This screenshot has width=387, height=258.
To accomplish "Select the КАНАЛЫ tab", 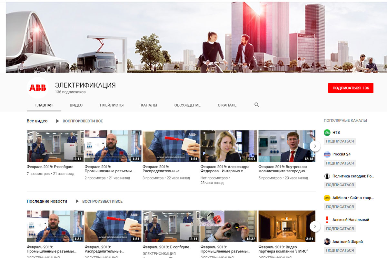I will (149, 105).
